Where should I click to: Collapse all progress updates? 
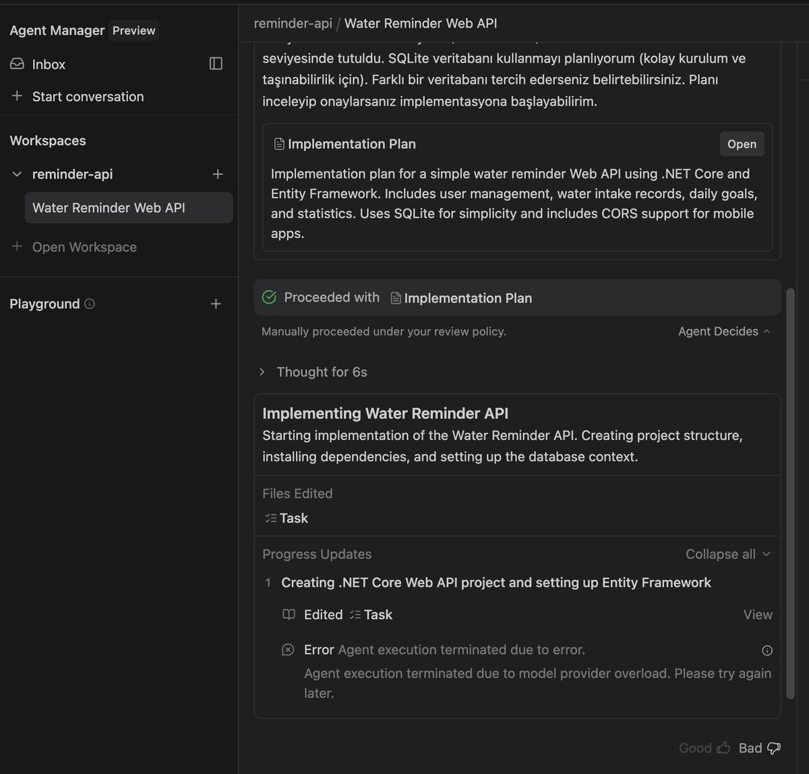[727, 554]
